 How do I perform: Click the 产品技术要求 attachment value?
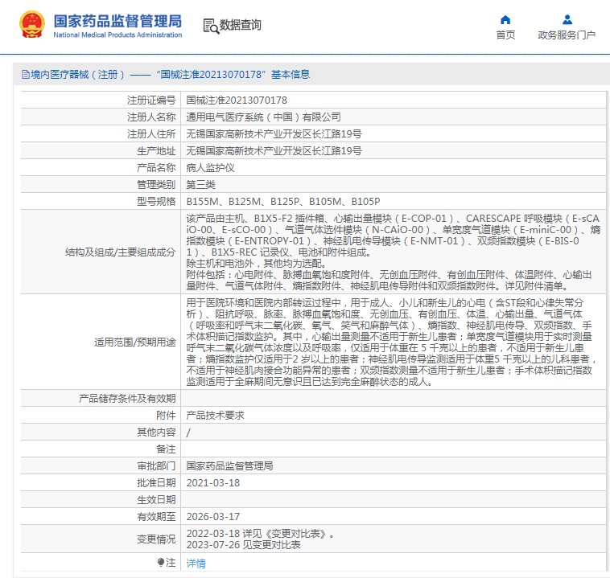pyautogui.click(x=215, y=415)
